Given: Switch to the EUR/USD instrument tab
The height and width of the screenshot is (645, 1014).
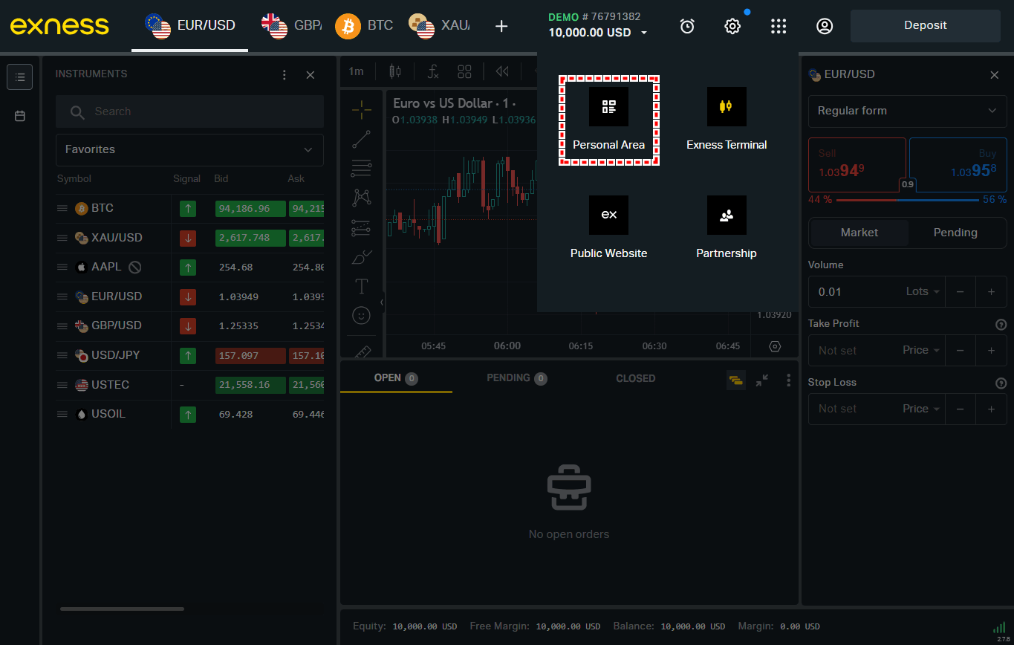Looking at the screenshot, I should pyautogui.click(x=190, y=25).
